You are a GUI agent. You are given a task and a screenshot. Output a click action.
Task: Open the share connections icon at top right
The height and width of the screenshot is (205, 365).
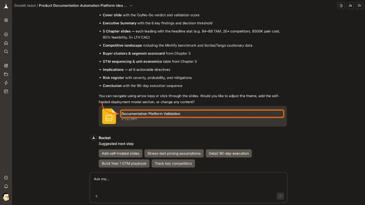coord(350,6)
